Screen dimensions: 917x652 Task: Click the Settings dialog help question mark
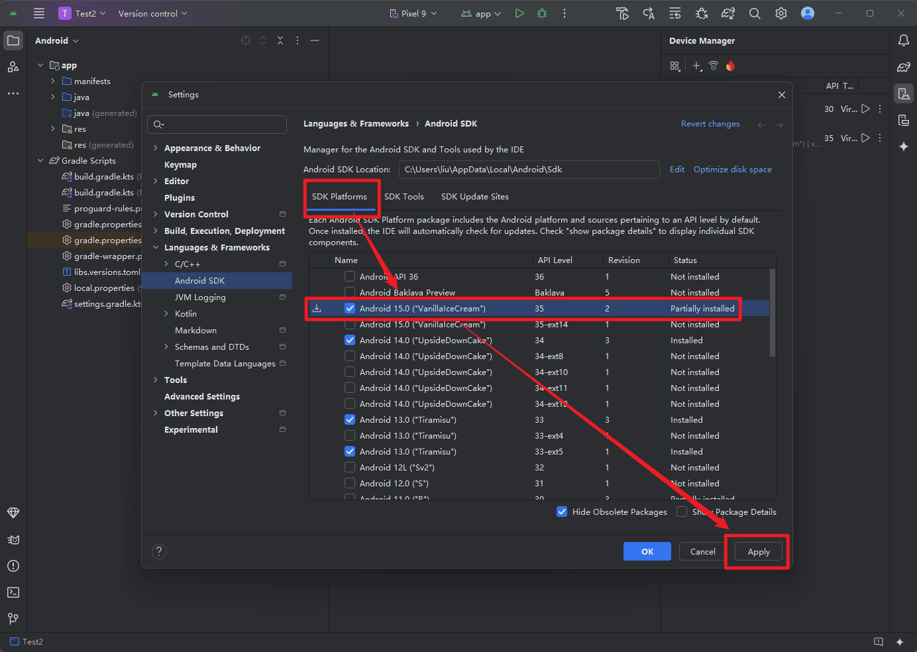point(159,551)
